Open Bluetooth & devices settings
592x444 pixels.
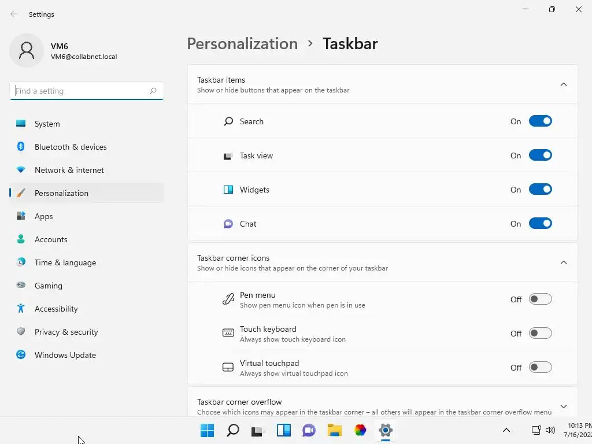[x=87, y=147]
